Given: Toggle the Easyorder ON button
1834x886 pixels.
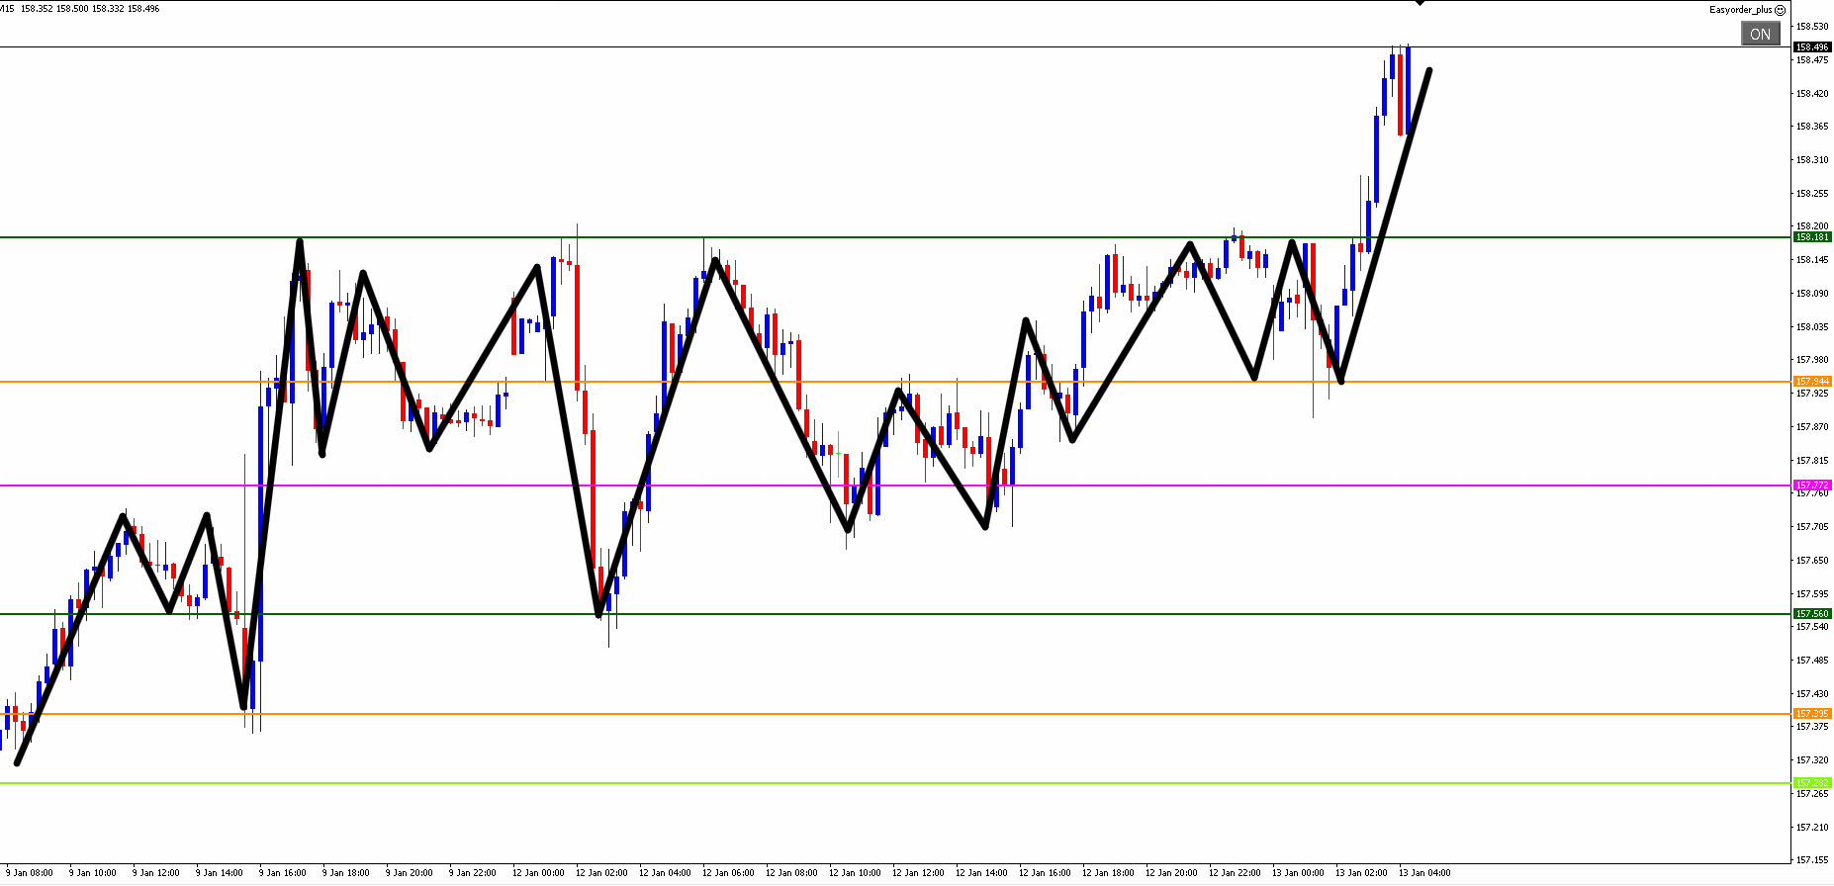Looking at the screenshot, I should (1760, 34).
